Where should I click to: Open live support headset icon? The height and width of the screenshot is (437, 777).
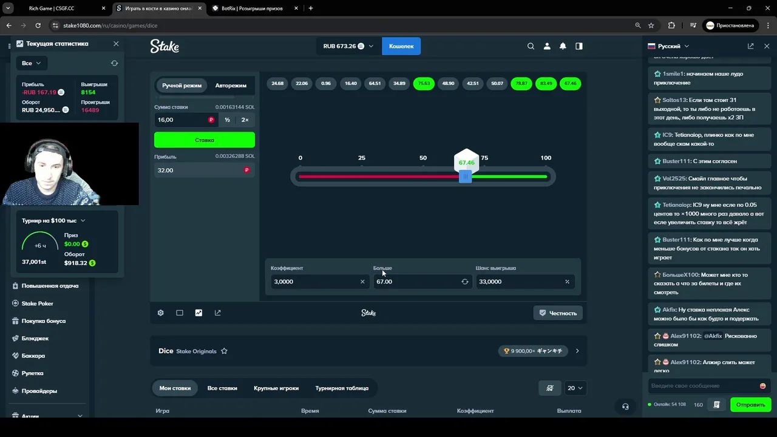[x=625, y=407]
